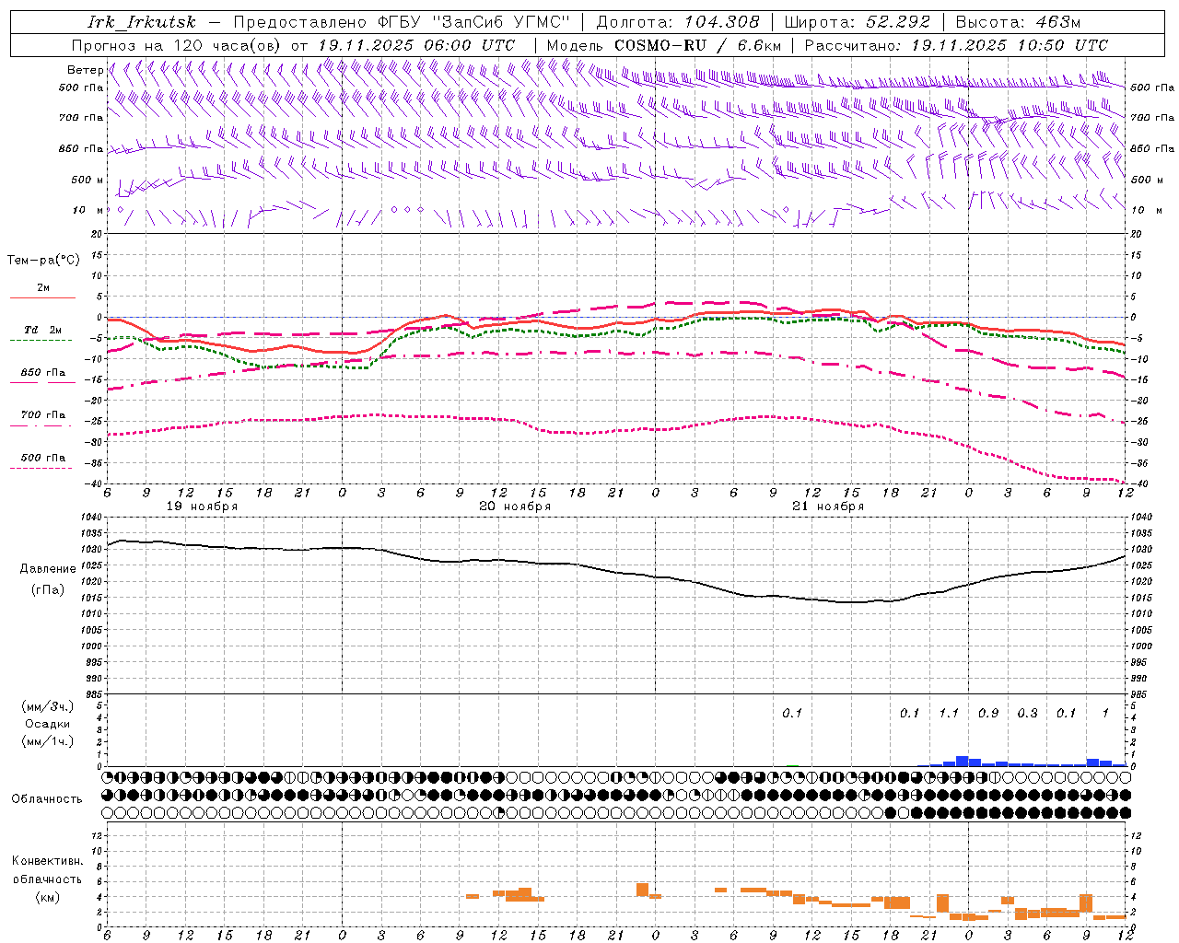Click the left-axis '1040' pressure value
The image size is (1179, 943).
click(89, 518)
